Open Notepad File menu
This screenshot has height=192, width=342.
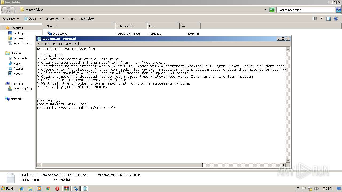pyautogui.click(x=40, y=44)
